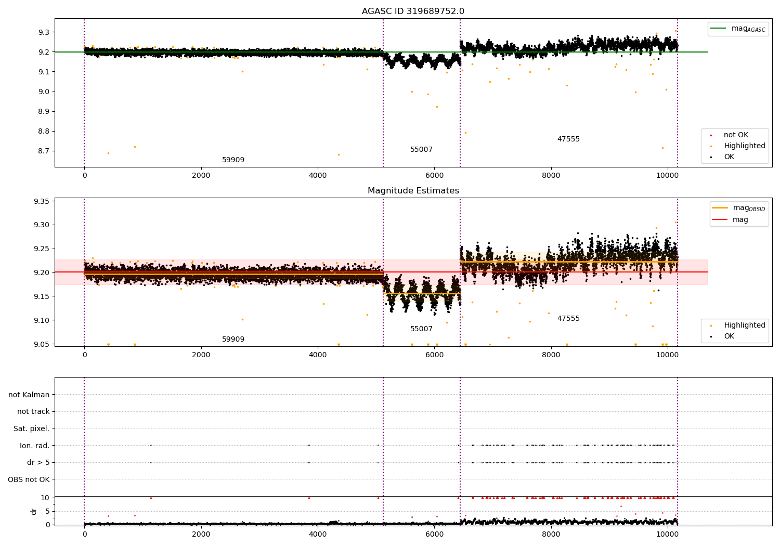Select the 'not OK' legend label

(x=736, y=135)
